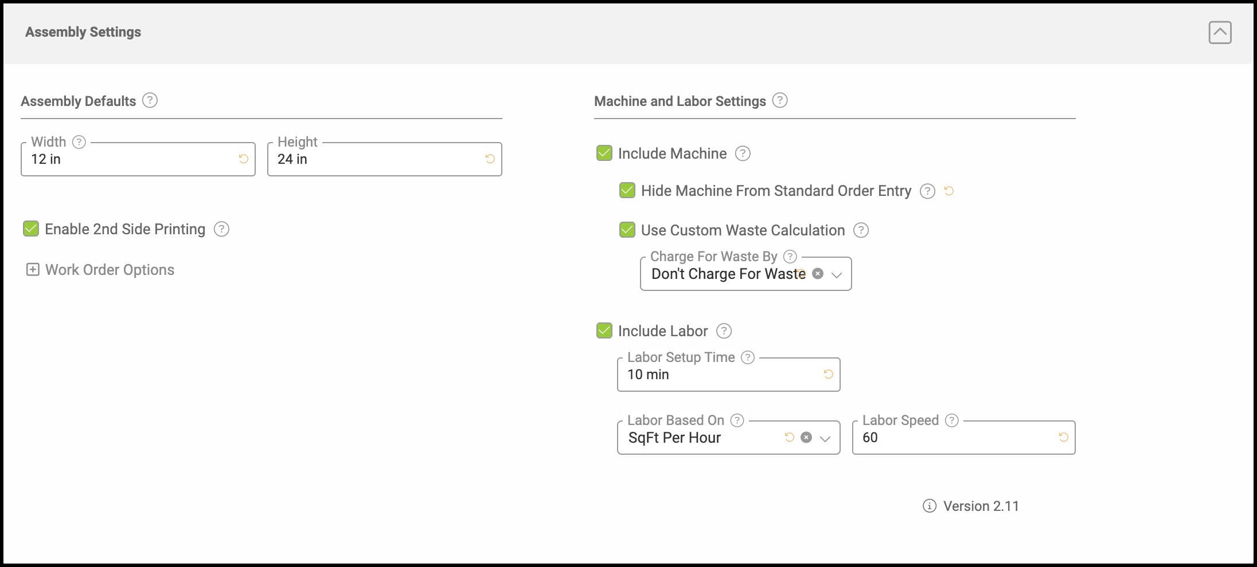
Task: Clear the Charge For Waste By selection
Action: 818,274
